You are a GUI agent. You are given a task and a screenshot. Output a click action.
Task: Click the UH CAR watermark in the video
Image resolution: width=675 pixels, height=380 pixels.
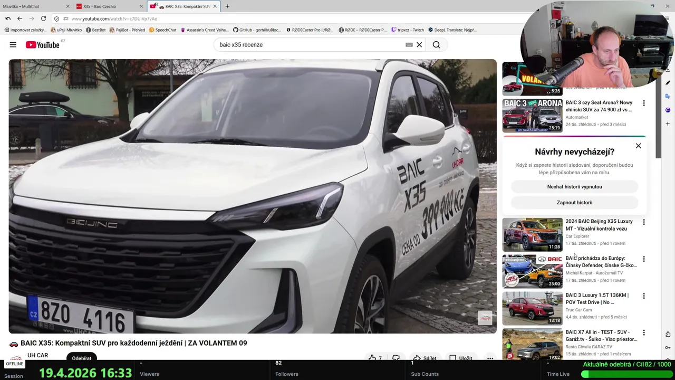coord(485,318)
